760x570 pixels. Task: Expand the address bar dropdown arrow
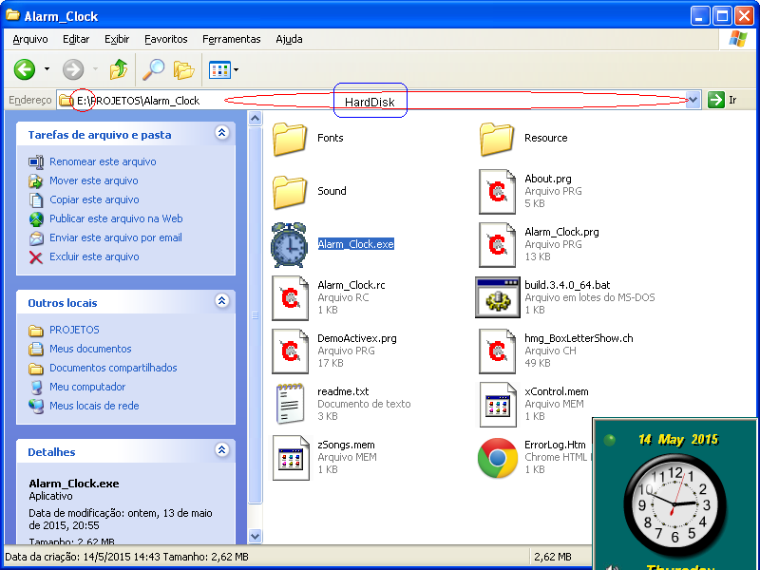click(693, 100)
